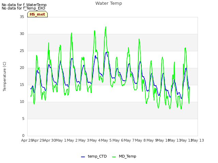Screen dimensions: 218x163
Task: Click the y-axis tick label 10
Action: pyautogui.click(x=22, y=102)
